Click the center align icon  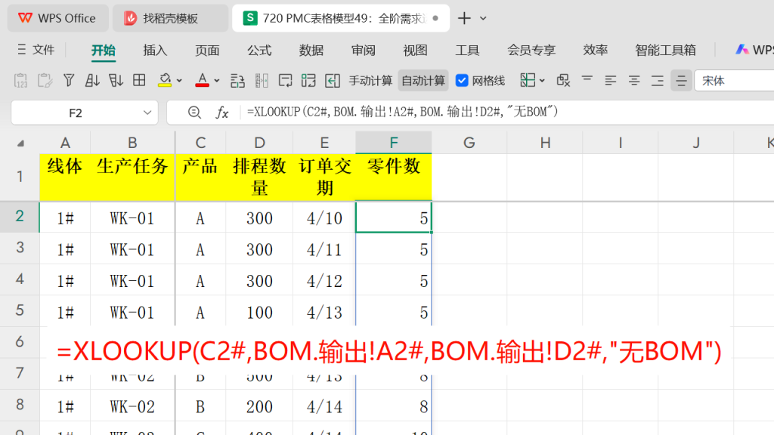click(x=634, y=80)
